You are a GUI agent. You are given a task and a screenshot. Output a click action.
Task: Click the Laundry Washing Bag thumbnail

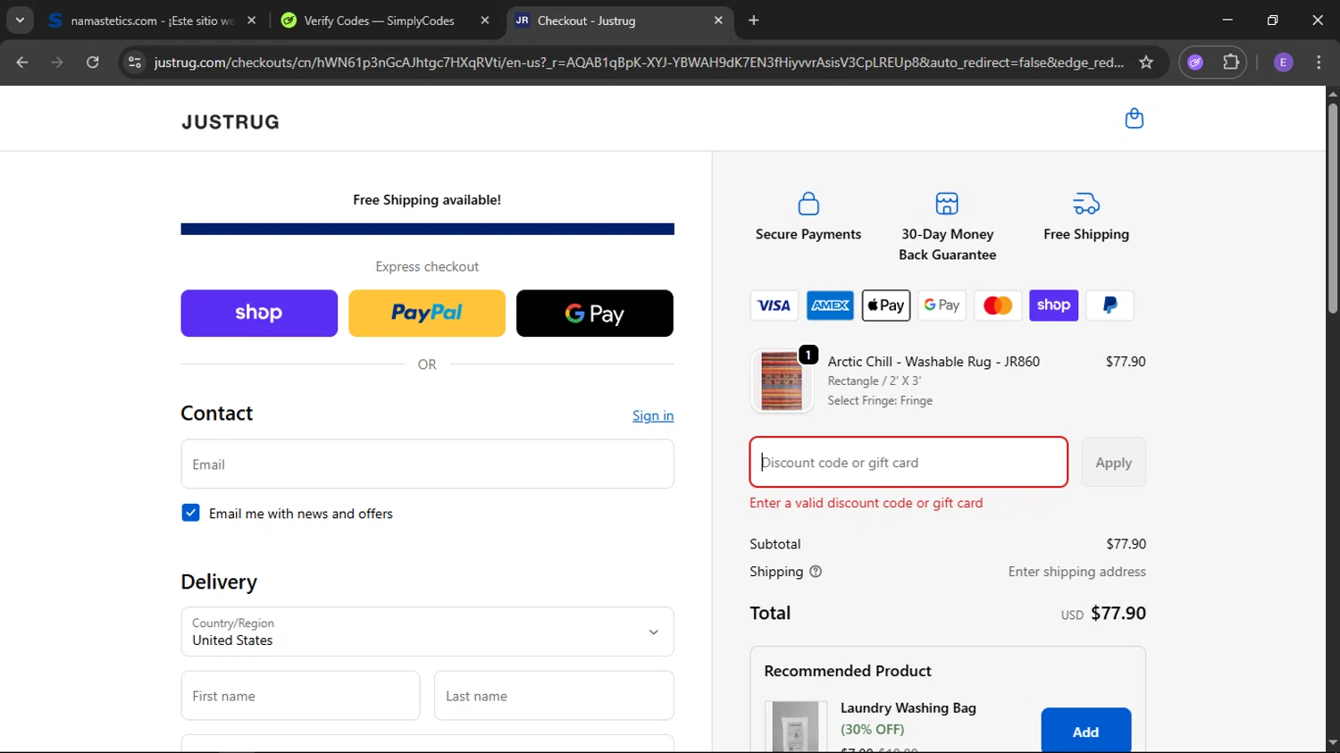pyautogui.click(x=795, y=727)
